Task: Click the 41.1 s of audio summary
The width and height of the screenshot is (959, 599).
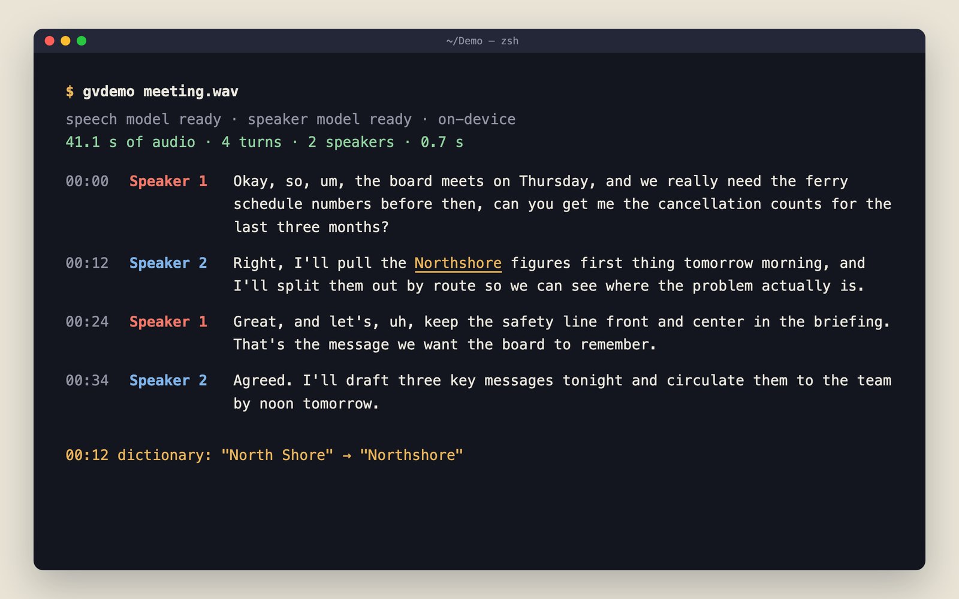Action: (130, 142)
